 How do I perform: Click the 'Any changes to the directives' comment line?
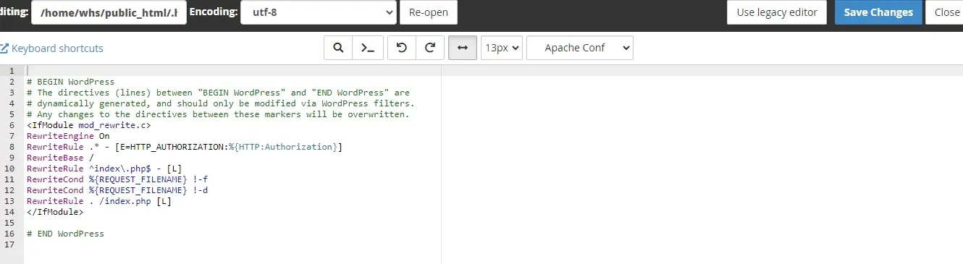click(218, 114)
